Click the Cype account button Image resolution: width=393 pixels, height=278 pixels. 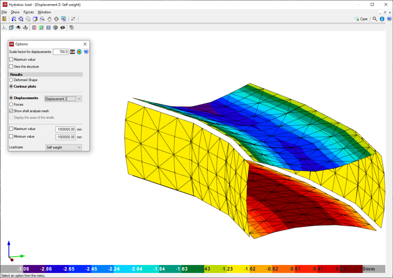tap(361, 19)
